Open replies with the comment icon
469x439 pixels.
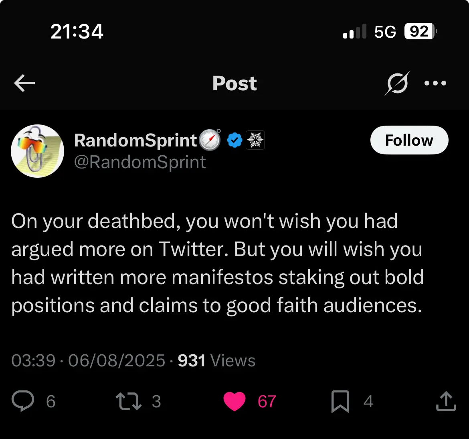(23, 401)
